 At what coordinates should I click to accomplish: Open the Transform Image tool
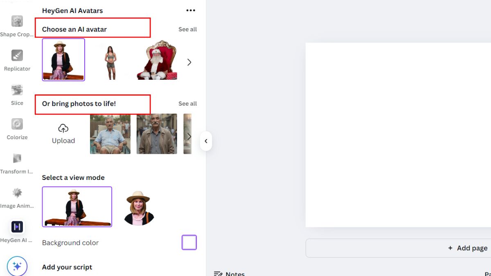(17, 159)
